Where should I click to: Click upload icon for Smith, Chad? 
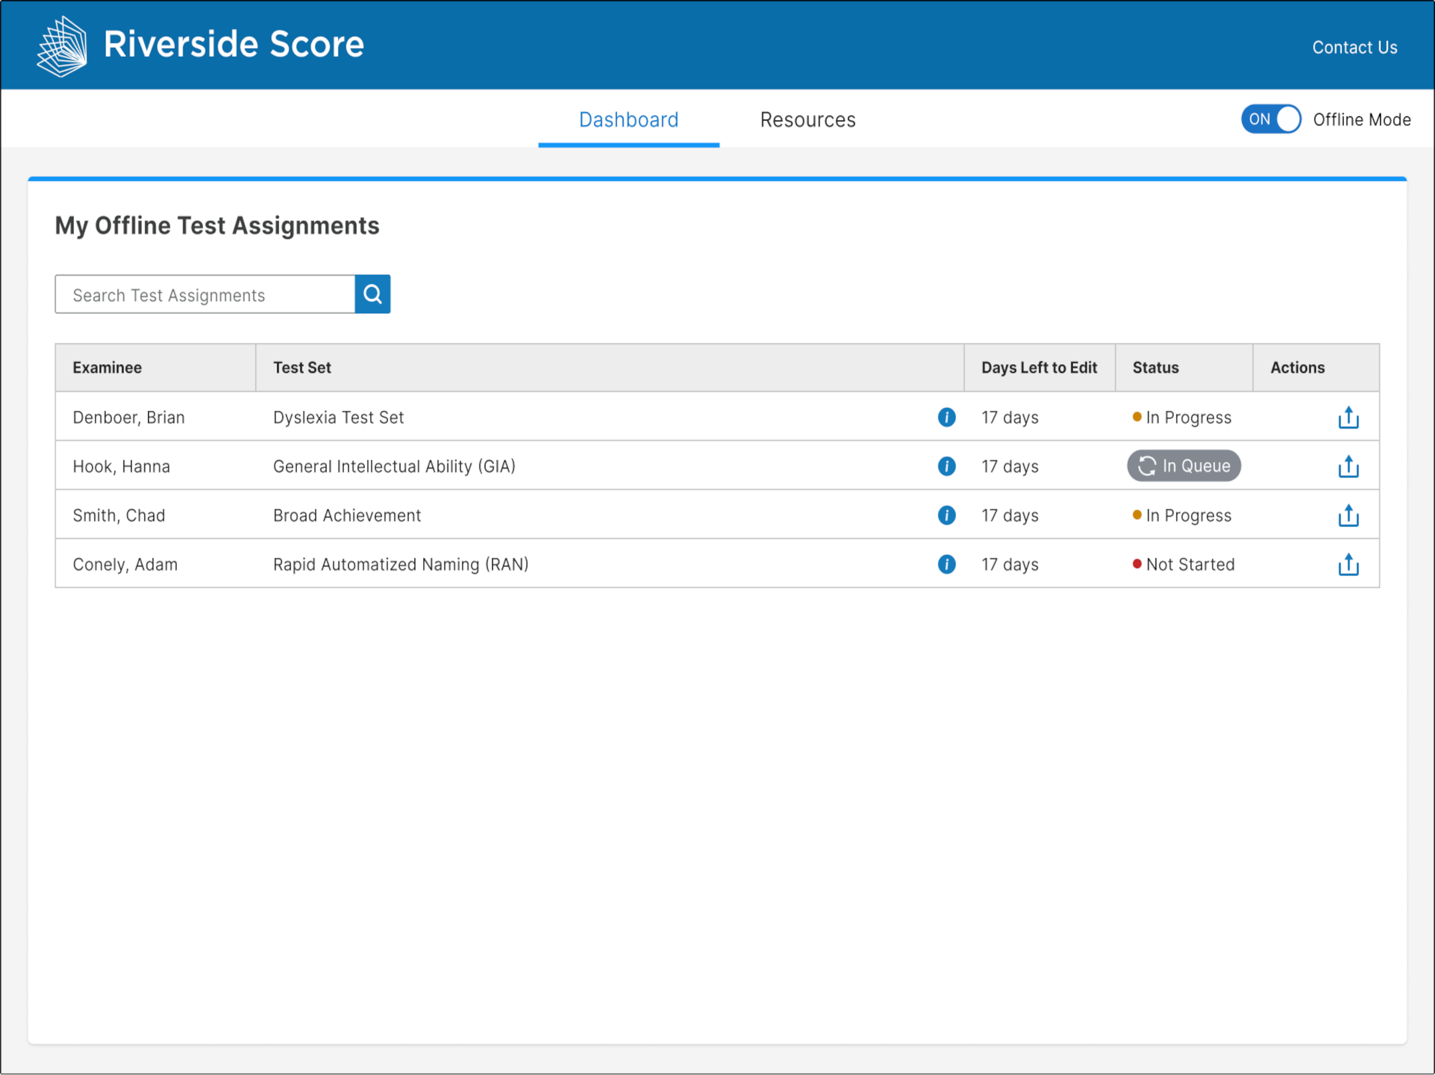1348,515
